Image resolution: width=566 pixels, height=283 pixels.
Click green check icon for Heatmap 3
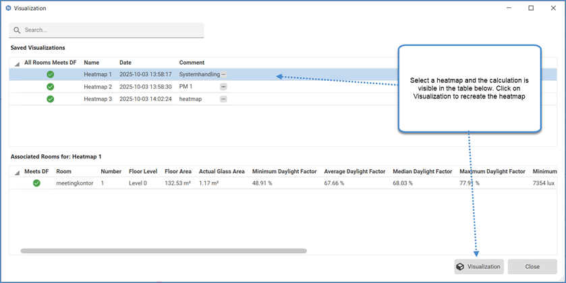50,99
